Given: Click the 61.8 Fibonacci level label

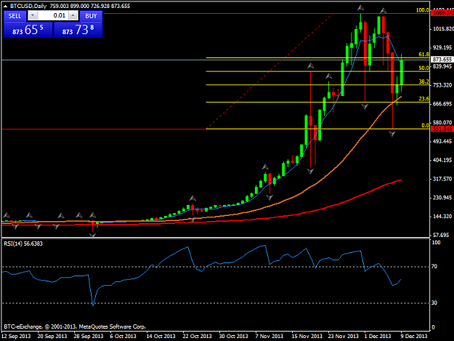Looking at the screenshot, I should pos(424,55).
